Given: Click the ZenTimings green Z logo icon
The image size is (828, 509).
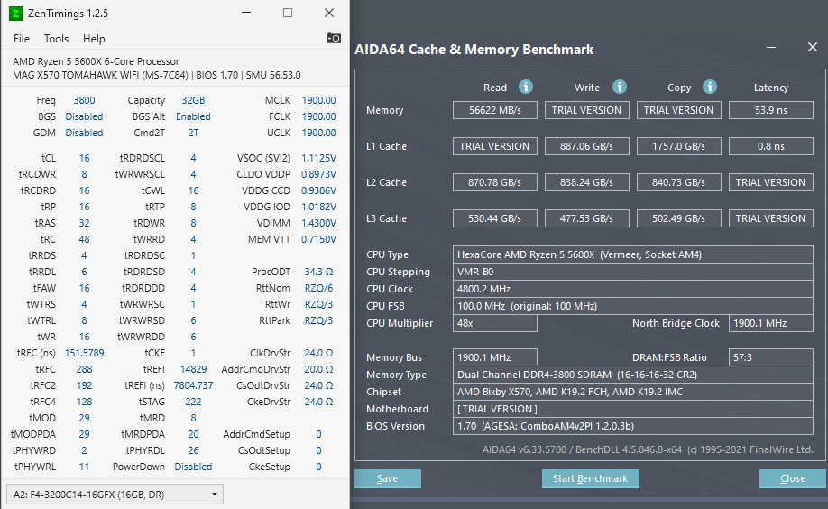Looking at the screenshot, I should (14, 13).
